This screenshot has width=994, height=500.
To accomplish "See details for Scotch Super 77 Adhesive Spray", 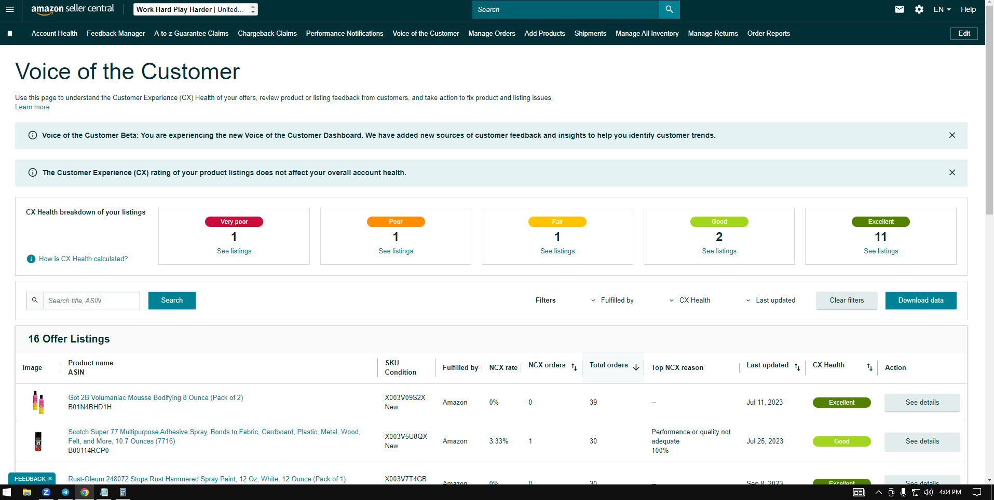I will tap(922, 441).
